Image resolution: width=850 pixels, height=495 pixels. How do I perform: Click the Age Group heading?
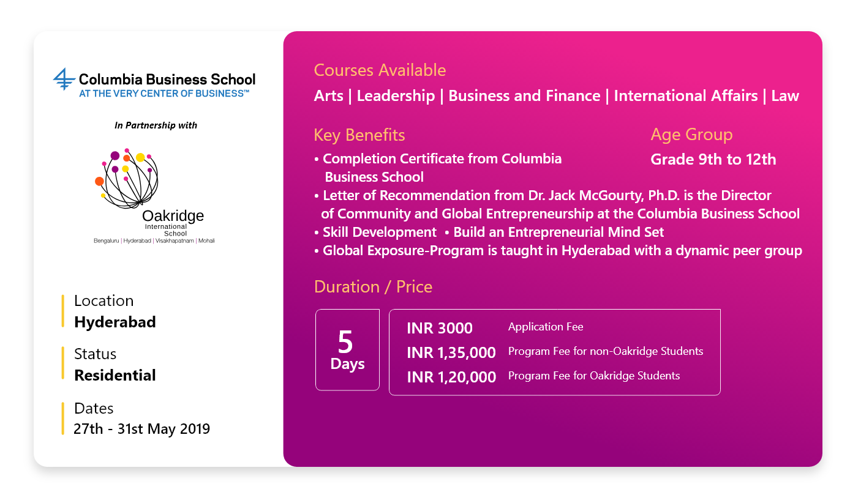click(x=691, y=135)
